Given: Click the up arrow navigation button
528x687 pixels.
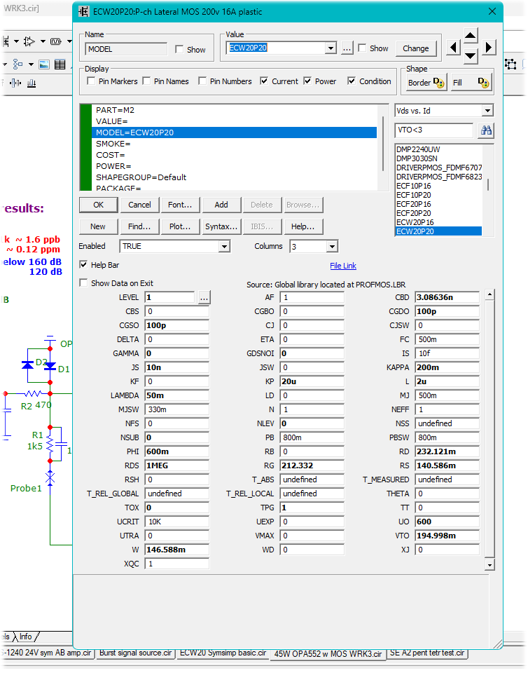Looking at the screenshot, I should click(470, 36).
